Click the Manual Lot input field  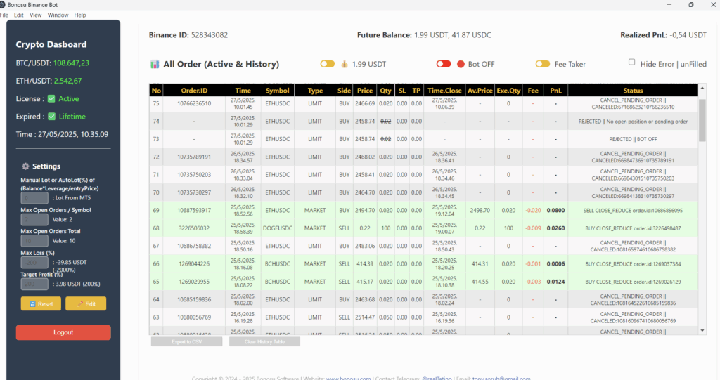[x=34, y=198]
